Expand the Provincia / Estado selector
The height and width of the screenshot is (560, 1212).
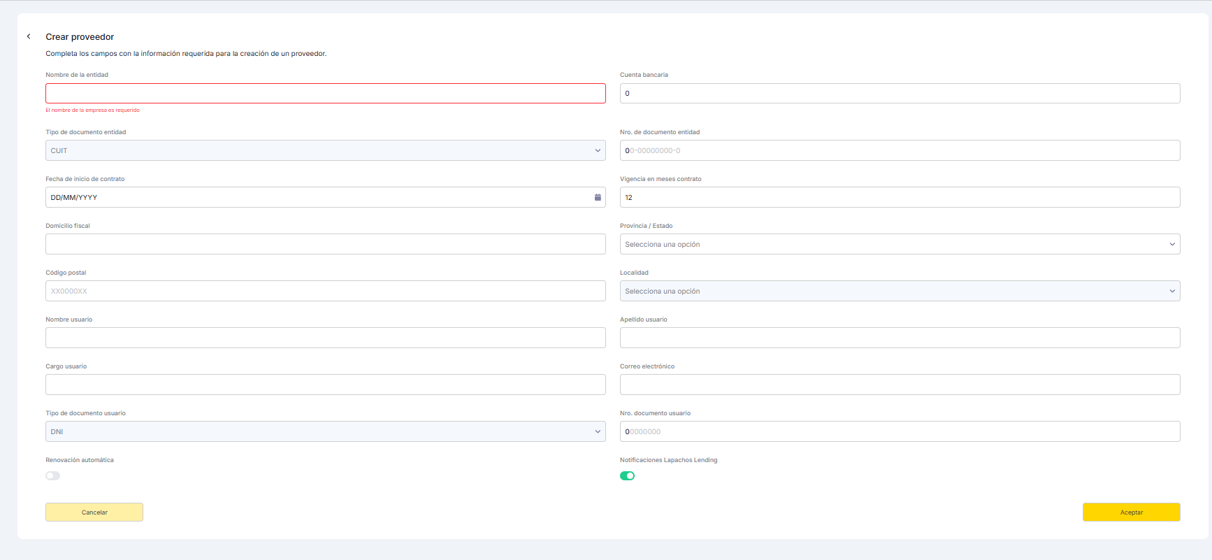click(900, 244)
